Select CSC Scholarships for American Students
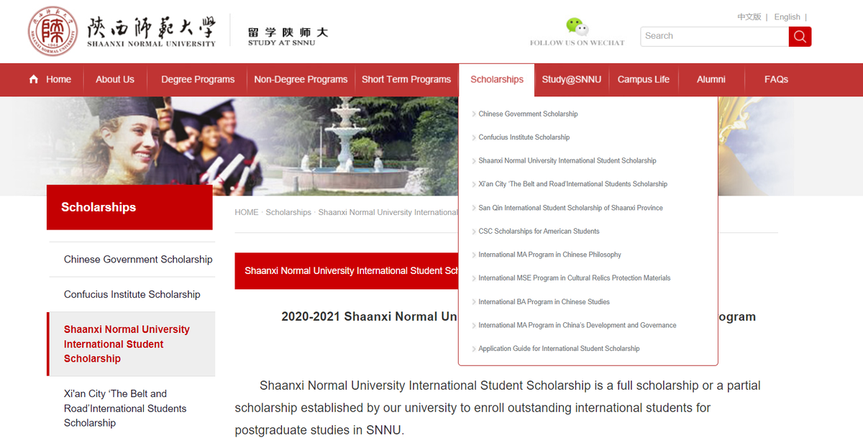863x438 pixels. 539,231
